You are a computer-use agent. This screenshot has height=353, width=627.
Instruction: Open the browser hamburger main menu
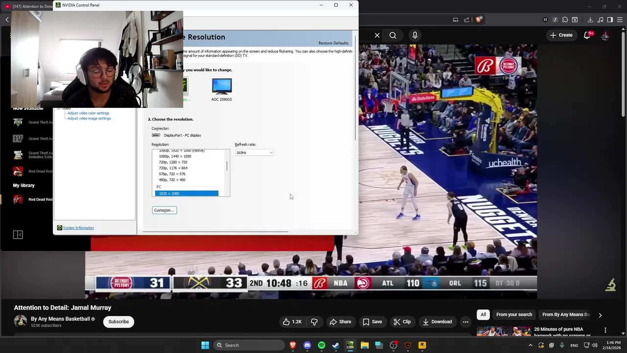pyautogui.click(x=619, y=20)
